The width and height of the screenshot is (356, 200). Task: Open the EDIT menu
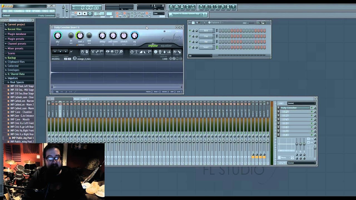click(10, 11)
